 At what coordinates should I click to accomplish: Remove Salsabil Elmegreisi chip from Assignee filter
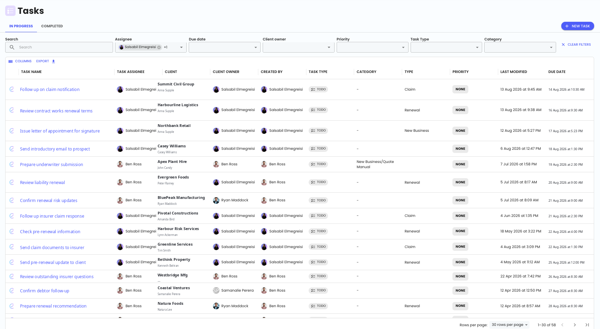[x=159, y=47]
